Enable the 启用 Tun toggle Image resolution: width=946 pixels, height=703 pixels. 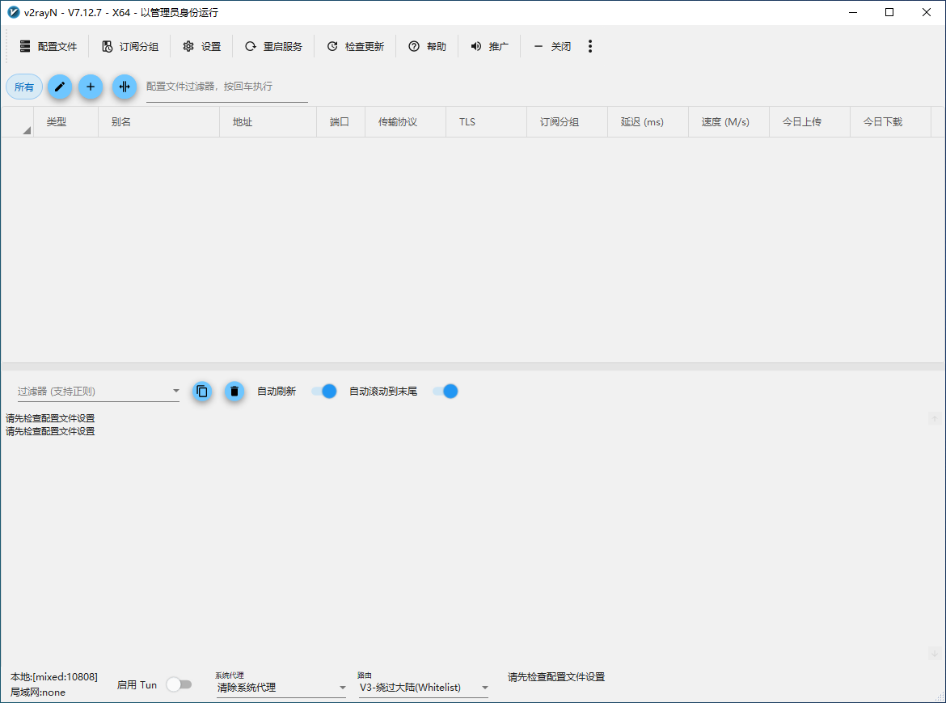coord(179,684)
